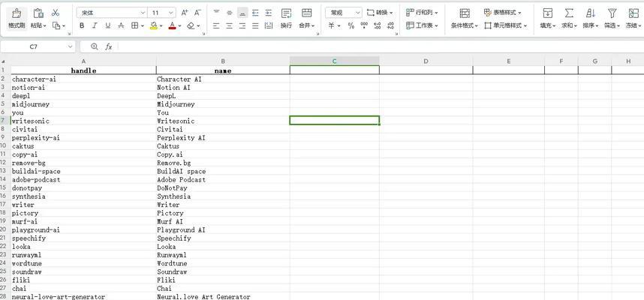The image size is (644, 300).
Task: Click the AutoSum (求和) button
Action: 569,18
